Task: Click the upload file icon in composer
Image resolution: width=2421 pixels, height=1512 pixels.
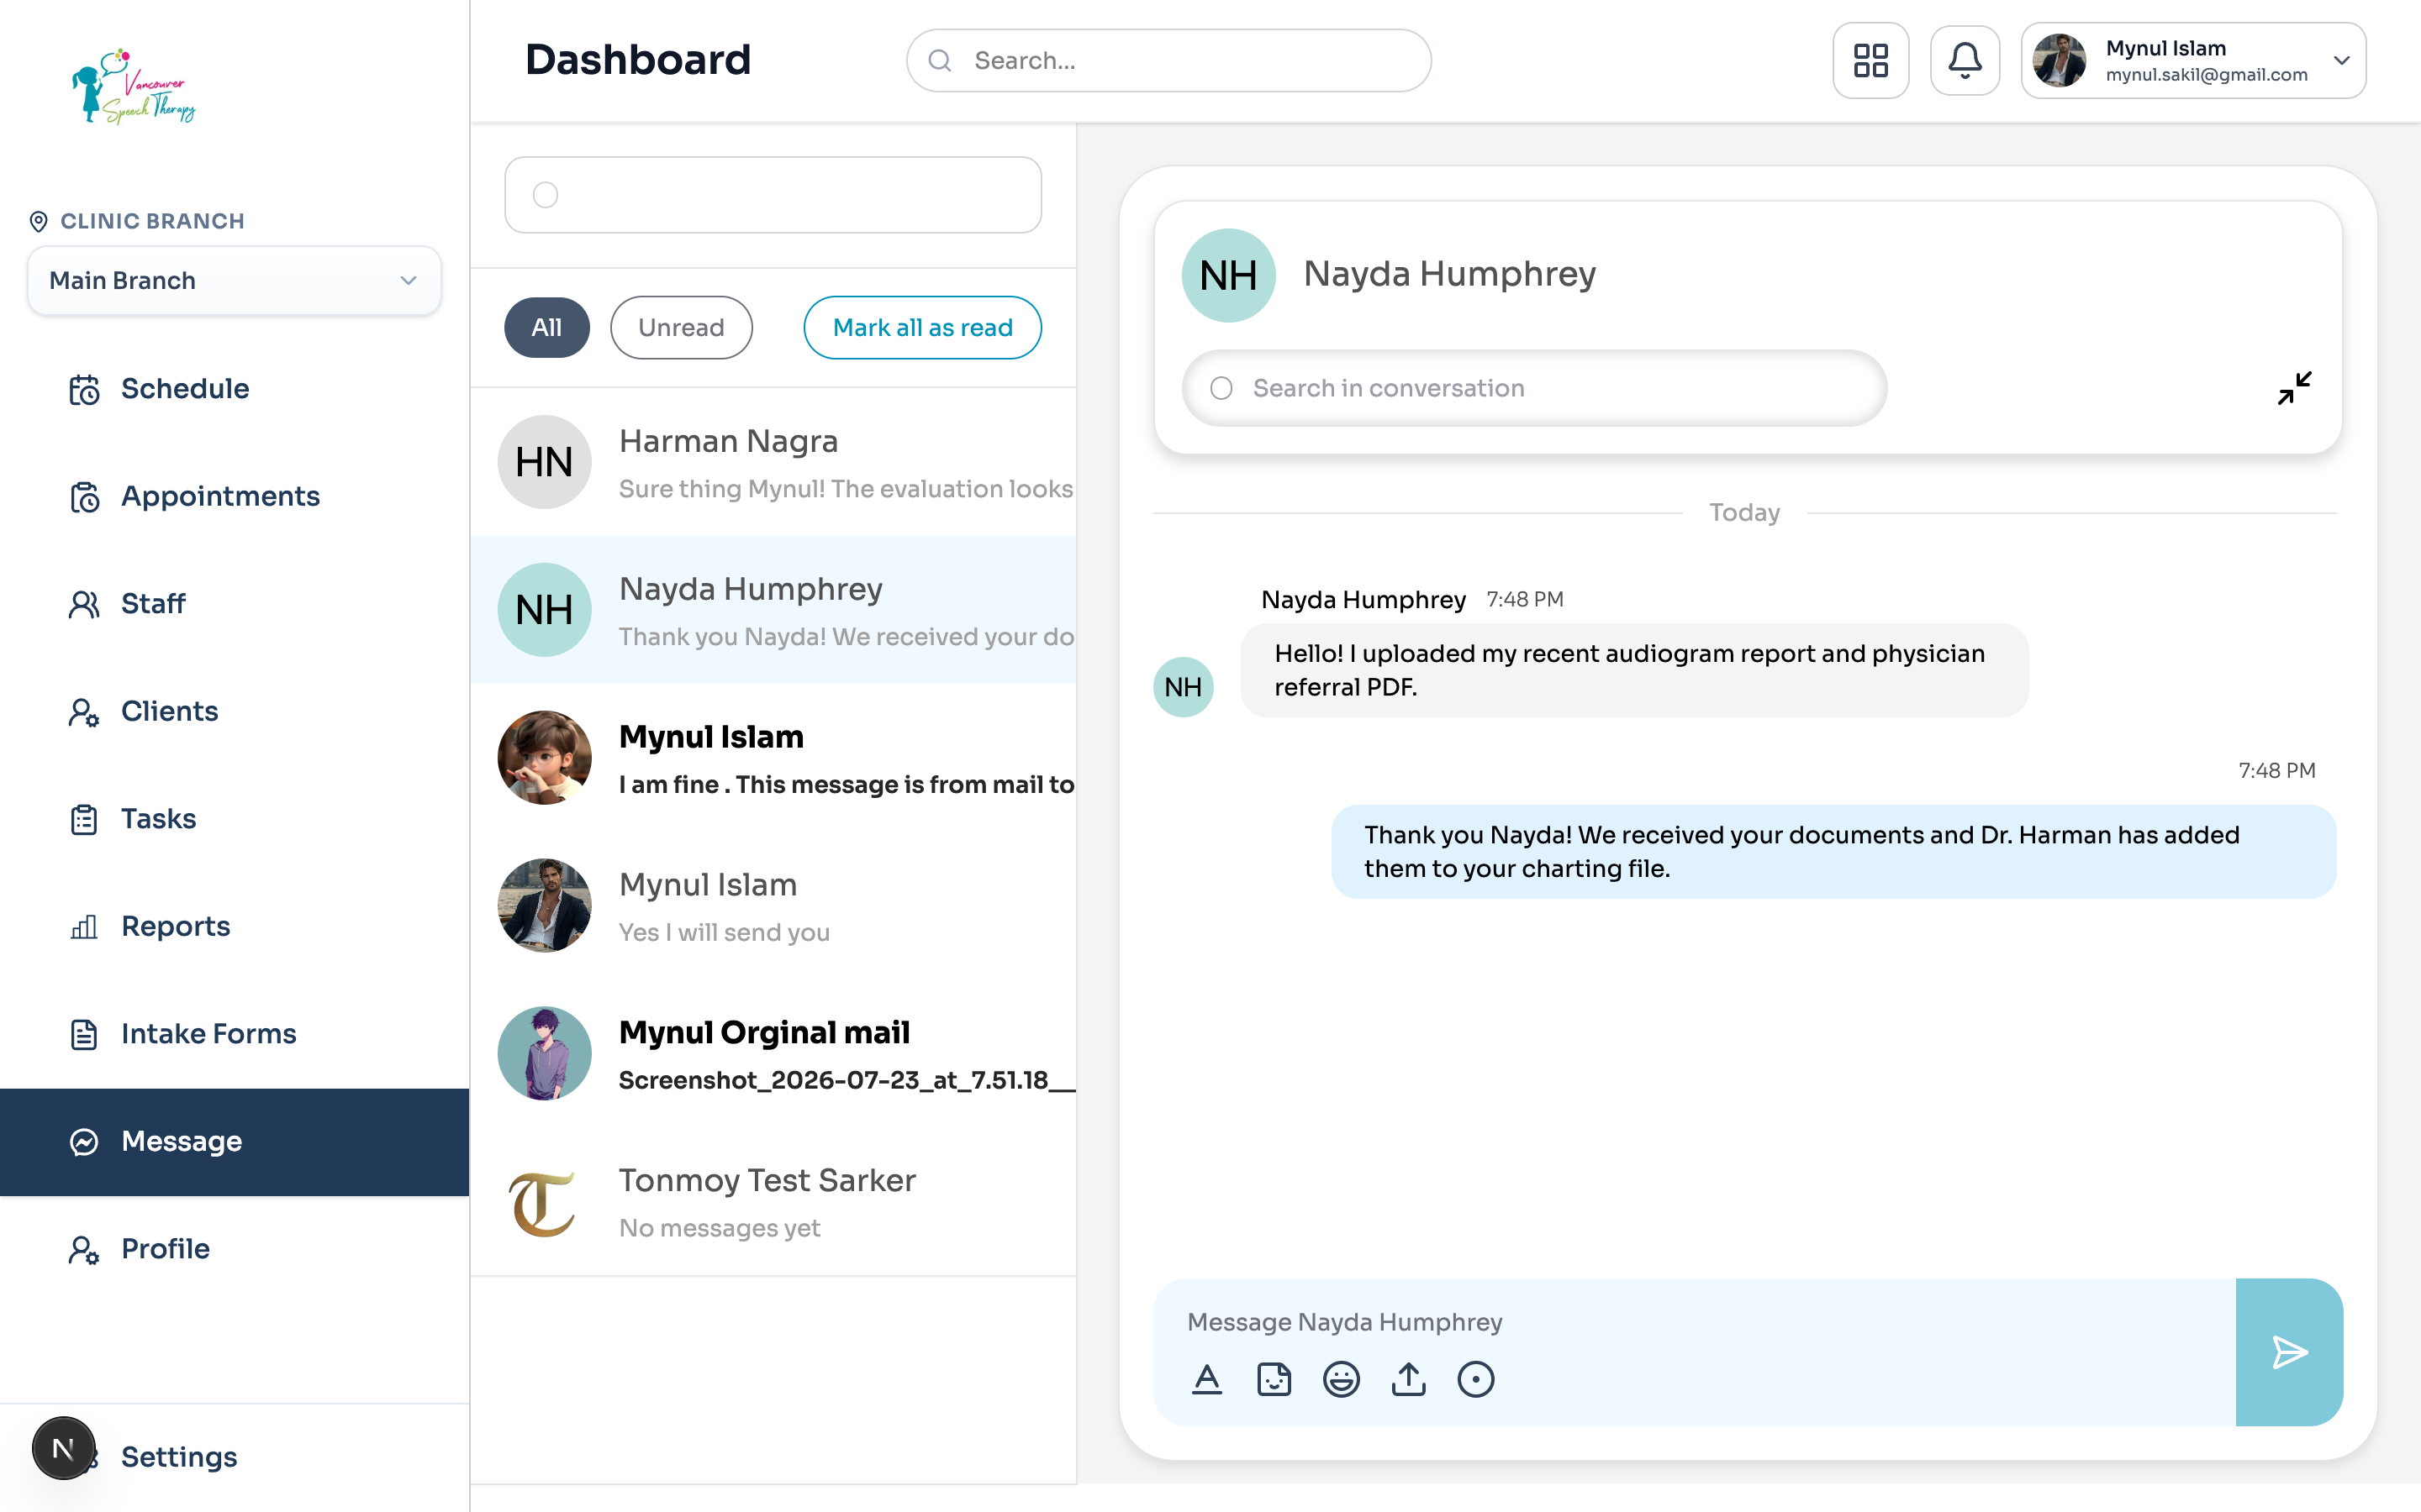Action: point(1409,1379)
